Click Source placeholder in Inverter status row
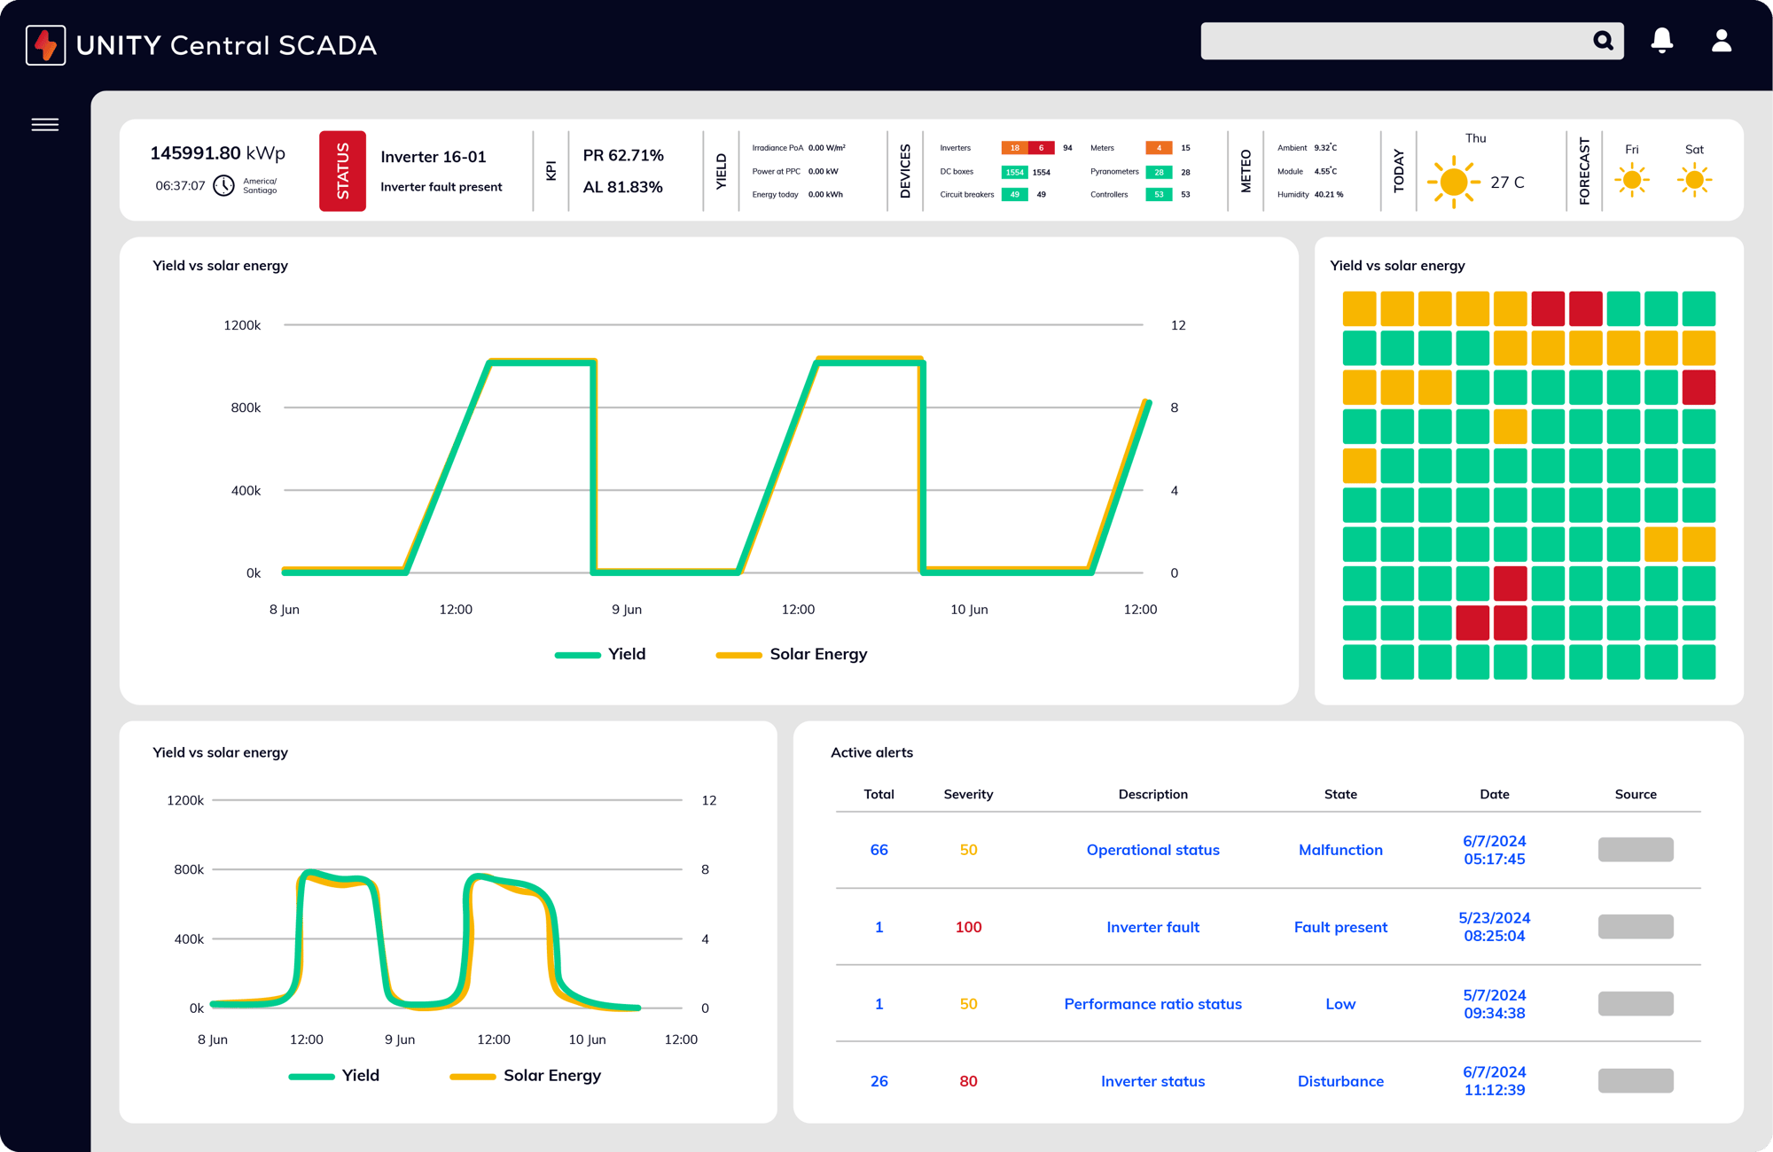Image resolution: width=1773 pixels, height=1152 pixels. tap(1636, 1081)
